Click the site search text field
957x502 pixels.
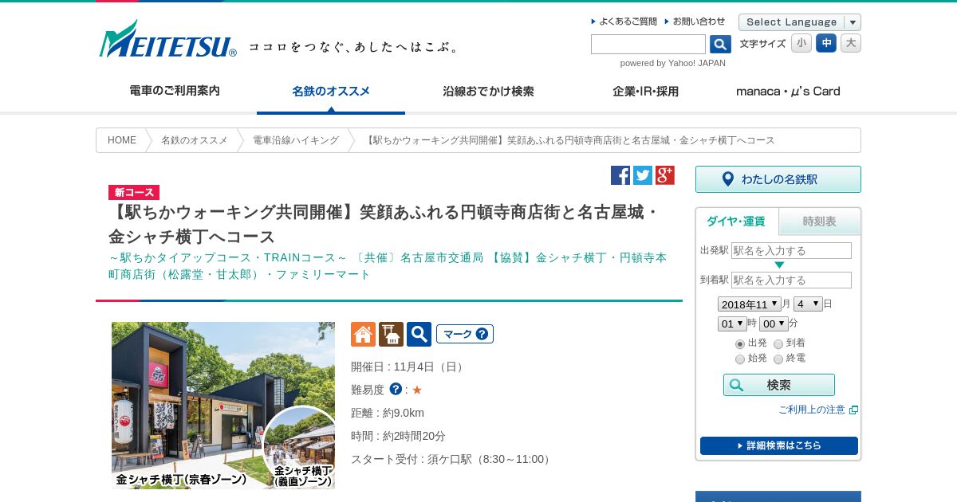pyautogui.click(x=648, y=45)
